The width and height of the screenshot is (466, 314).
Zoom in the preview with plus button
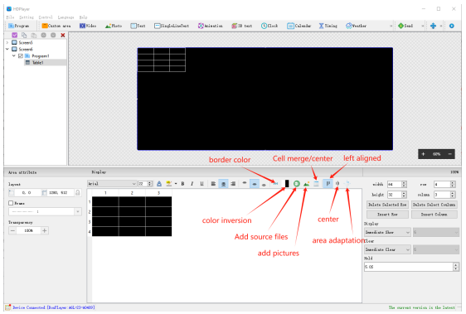423,154
